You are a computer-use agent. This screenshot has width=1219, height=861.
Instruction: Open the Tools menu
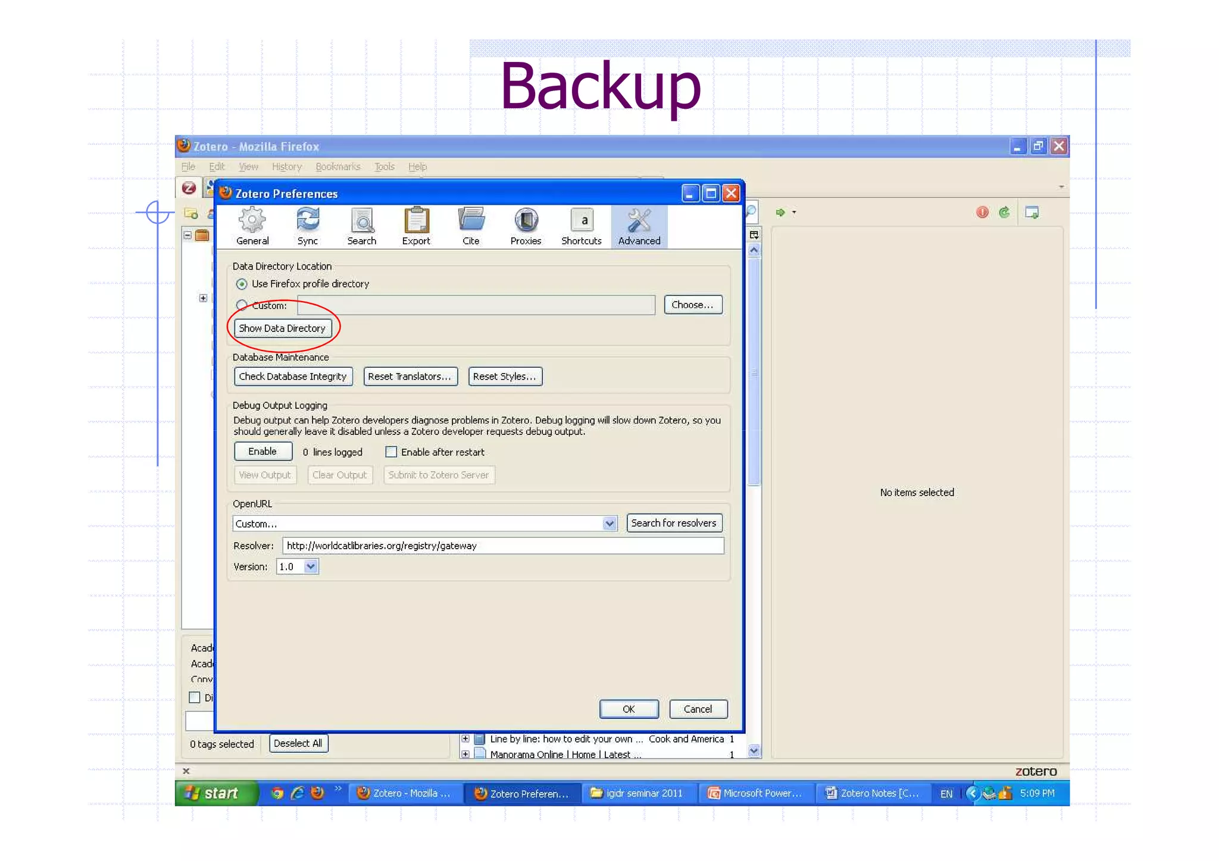click(385, 167)
